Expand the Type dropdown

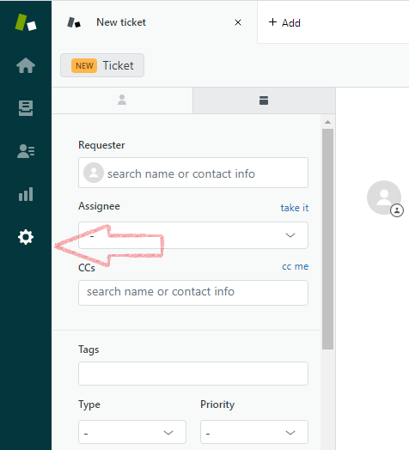point(132,432)
